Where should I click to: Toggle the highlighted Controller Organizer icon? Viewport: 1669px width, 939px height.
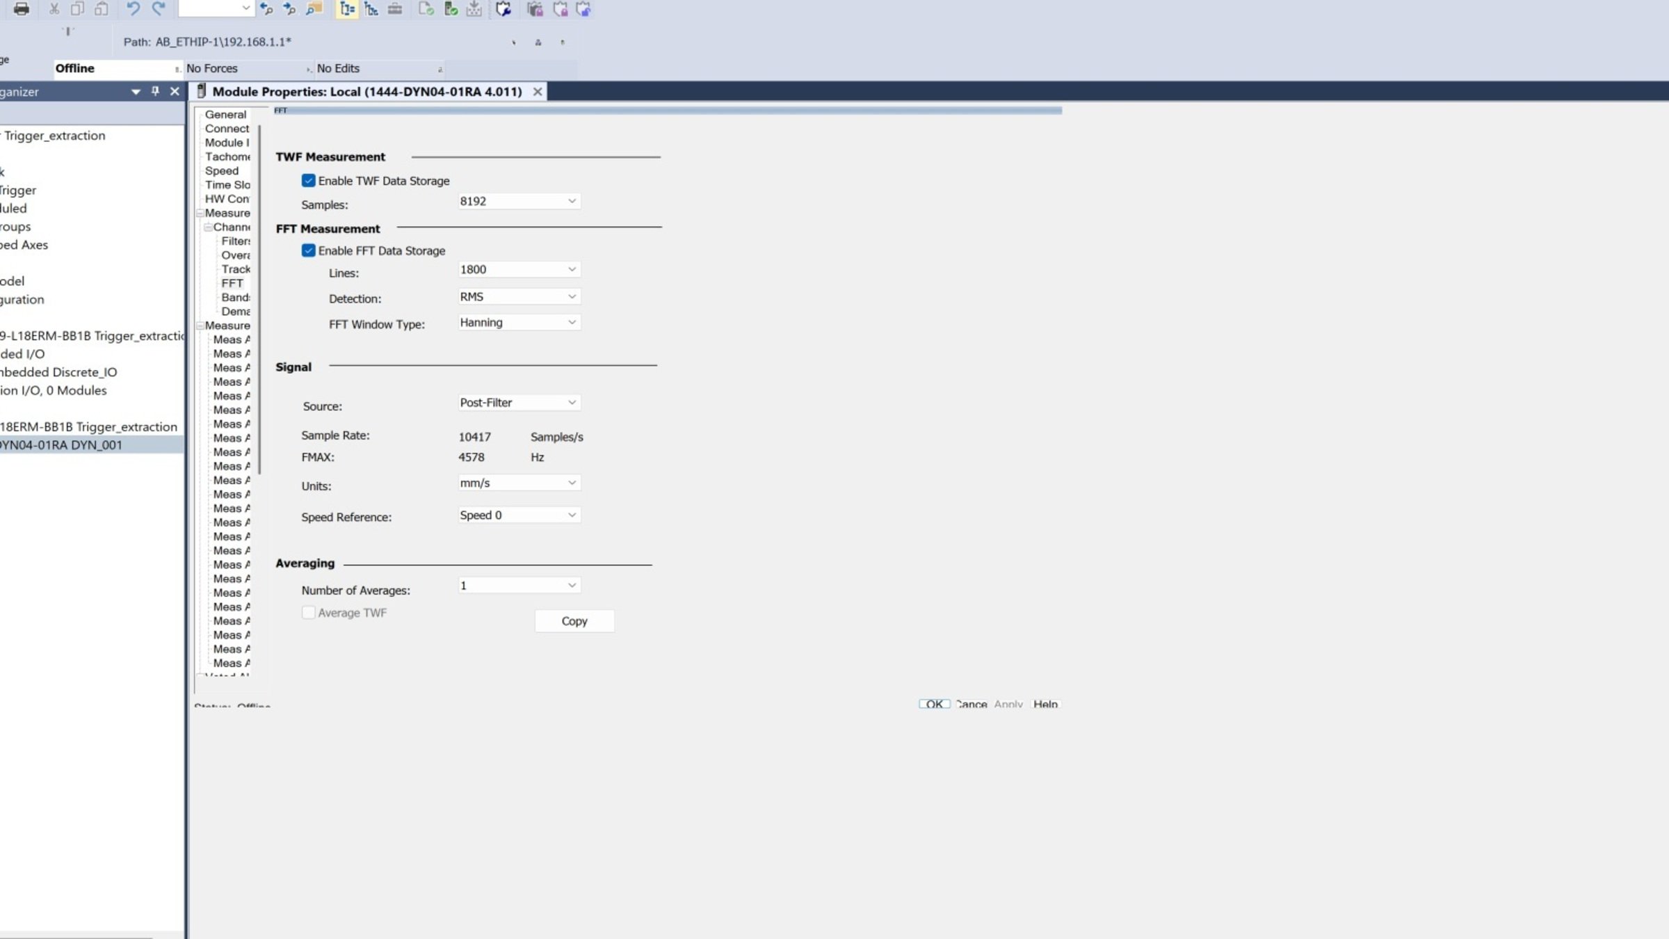tap(347, 9)
